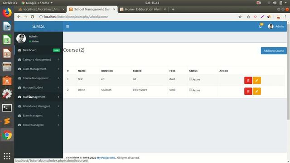Viewport: 290px width, 163px height.
Task: Open Manage Student menu item
Action: (39, 87)
